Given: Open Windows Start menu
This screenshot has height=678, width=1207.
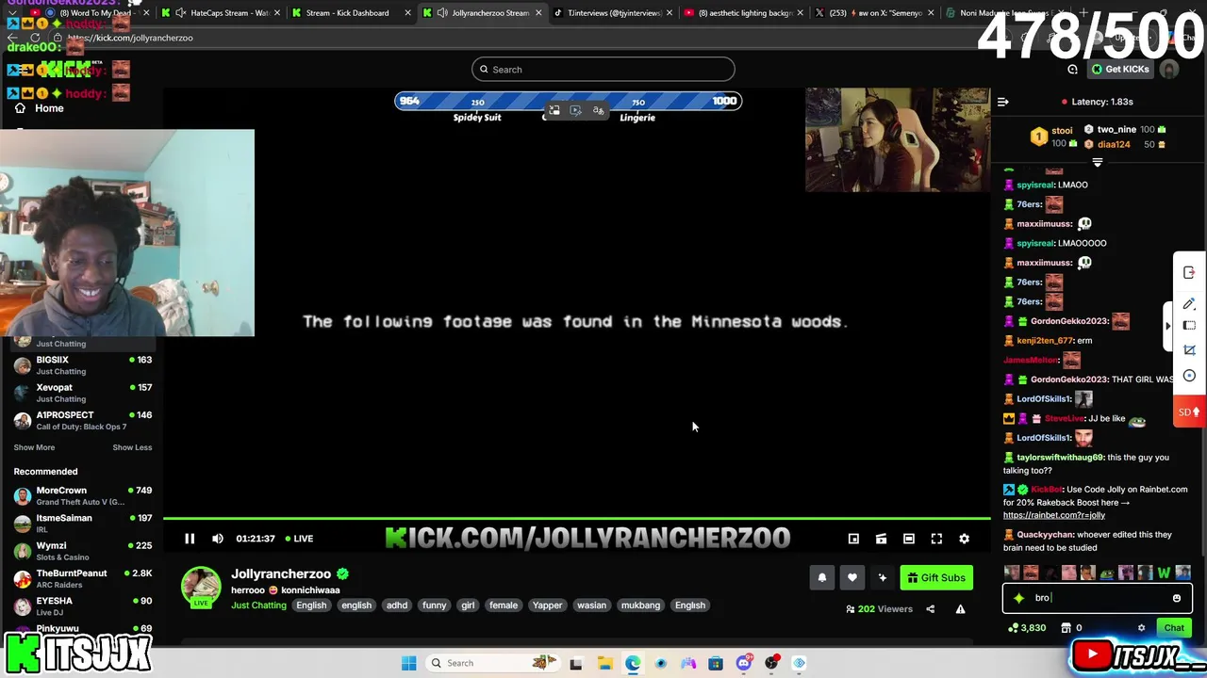Looking at the screenshot, I should 408,663.
